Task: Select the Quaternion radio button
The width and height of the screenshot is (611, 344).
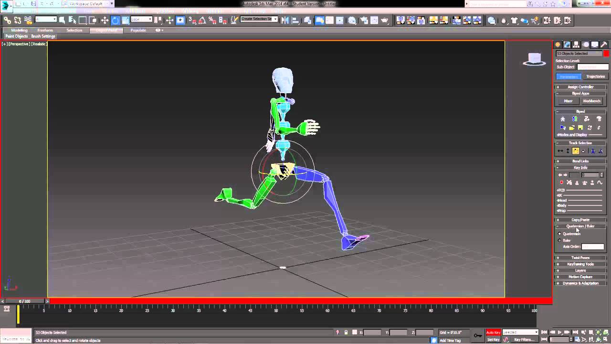Action: [x=560, y=234]
